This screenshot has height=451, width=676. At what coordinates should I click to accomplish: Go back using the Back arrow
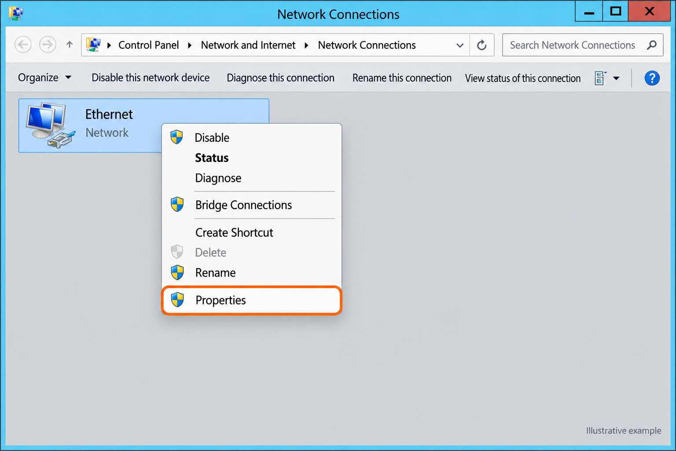point(23,44)
